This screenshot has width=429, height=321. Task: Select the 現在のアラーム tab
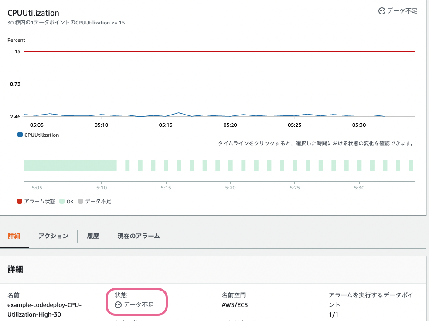click(138, 236)
